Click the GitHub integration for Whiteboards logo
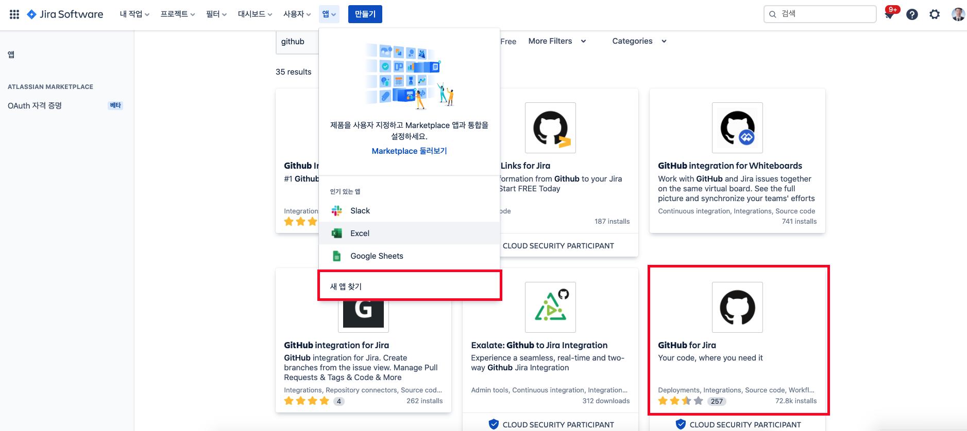Screen dimensions: 967x431 click(x=737, y=128)
